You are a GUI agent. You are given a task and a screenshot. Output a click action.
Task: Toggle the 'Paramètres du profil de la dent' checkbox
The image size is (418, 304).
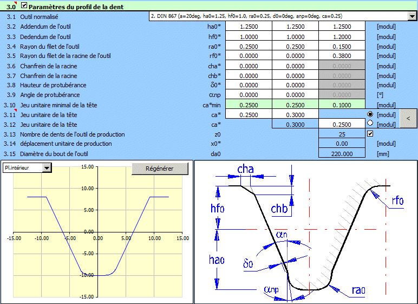24,5
